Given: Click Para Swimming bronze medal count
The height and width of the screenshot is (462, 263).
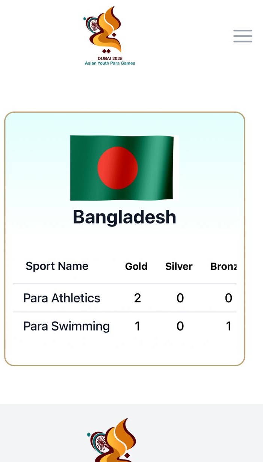Looking at the screenshot, I should (228, 326).
